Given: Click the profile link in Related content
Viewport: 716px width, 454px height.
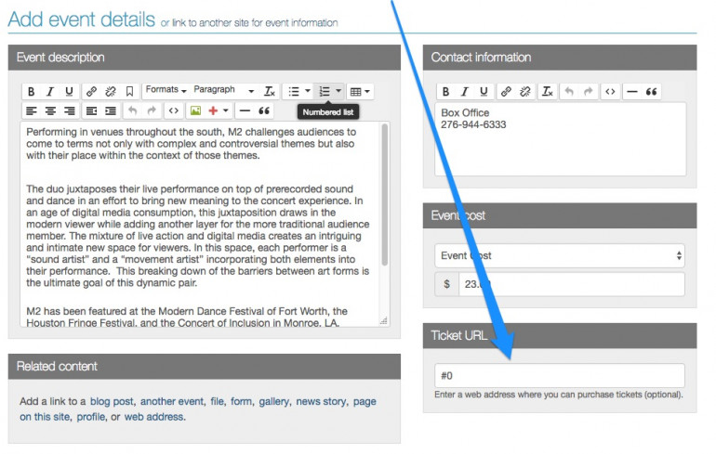Looking at the screenshot, I should click(91, 417).
